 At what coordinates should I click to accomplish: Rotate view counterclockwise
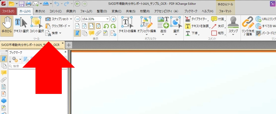coord(106,26)
